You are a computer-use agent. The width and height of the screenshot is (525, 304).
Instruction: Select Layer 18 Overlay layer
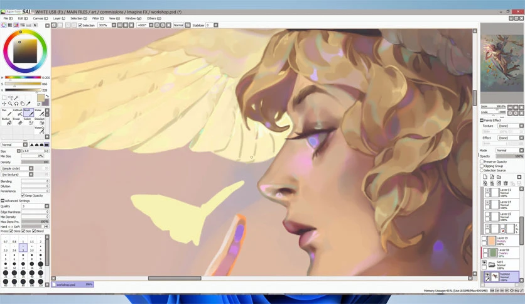(x=501, y=253)
